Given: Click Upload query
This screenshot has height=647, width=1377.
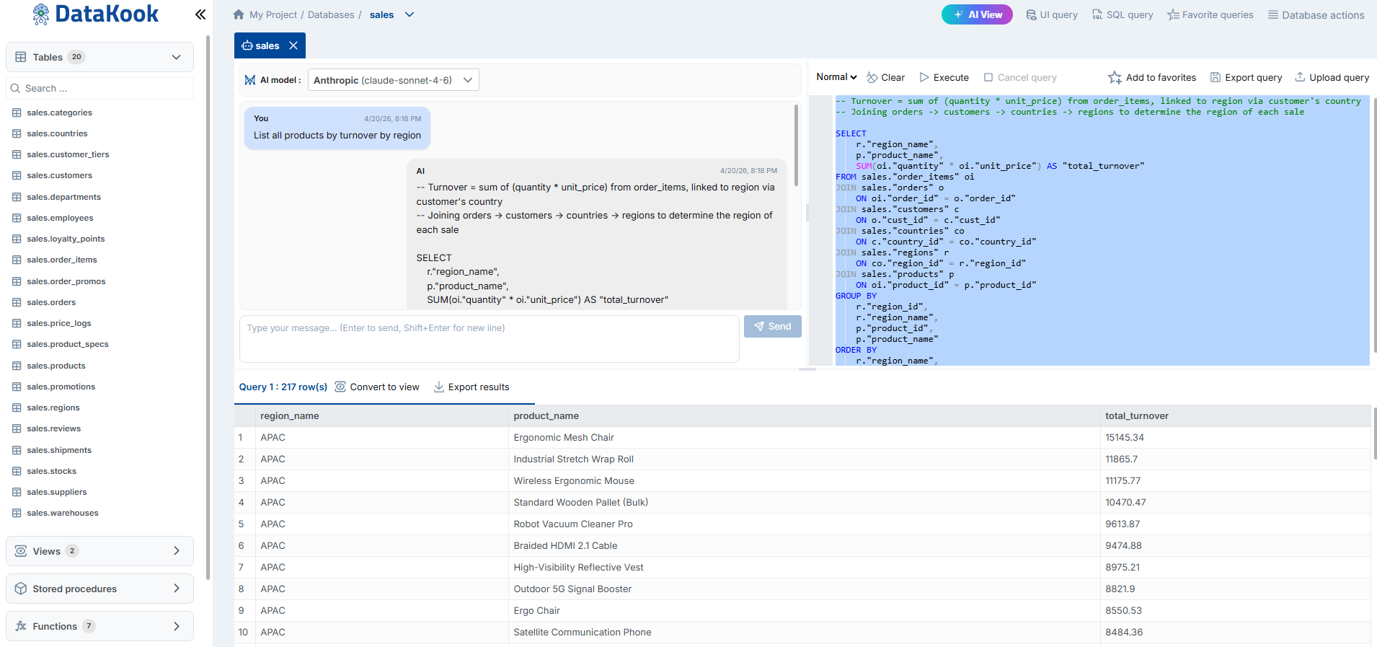Looking at the screenshot, I should point(1332,77).
